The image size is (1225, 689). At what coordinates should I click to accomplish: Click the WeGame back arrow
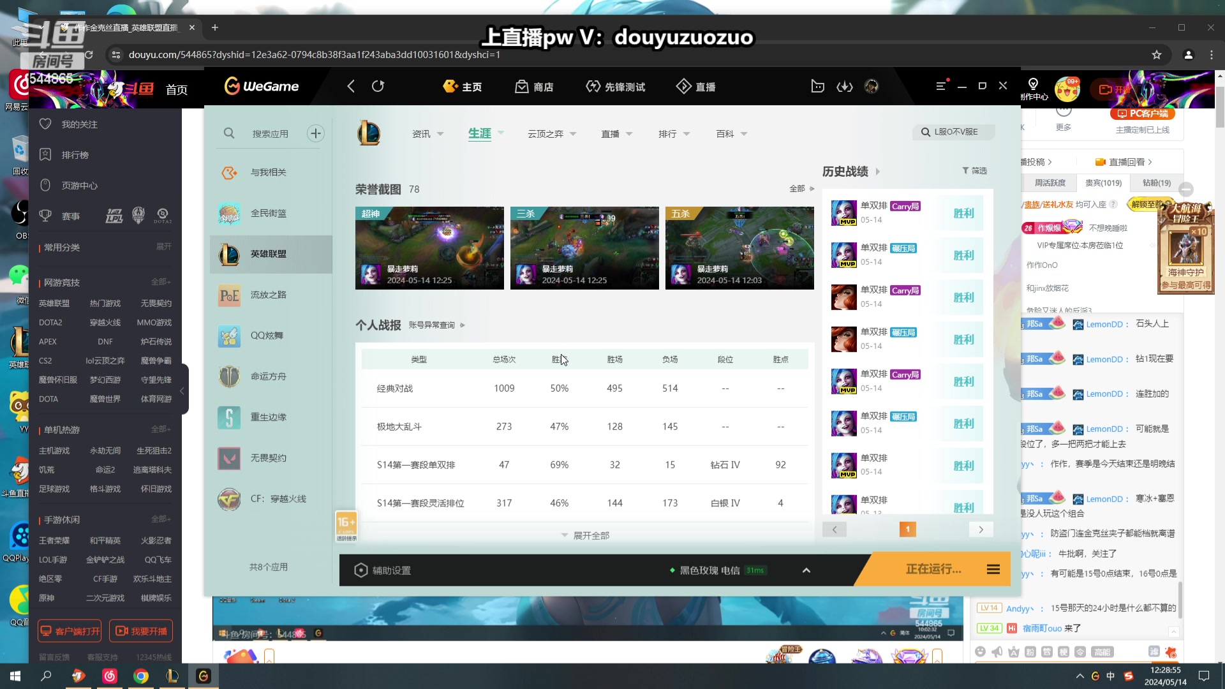pyautogui.click(x=350, y=86)
